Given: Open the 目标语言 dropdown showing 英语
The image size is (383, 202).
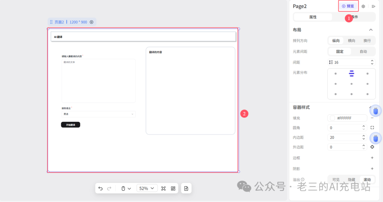Looking at the screenshot, I should (x=99, y=114).
